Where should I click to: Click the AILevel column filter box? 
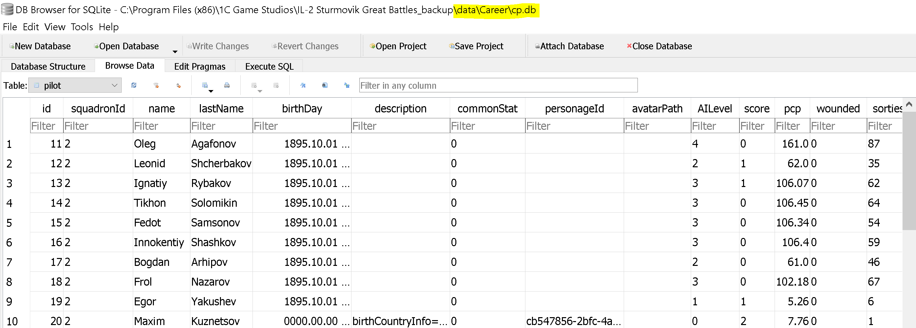click(x=715, y=126)
